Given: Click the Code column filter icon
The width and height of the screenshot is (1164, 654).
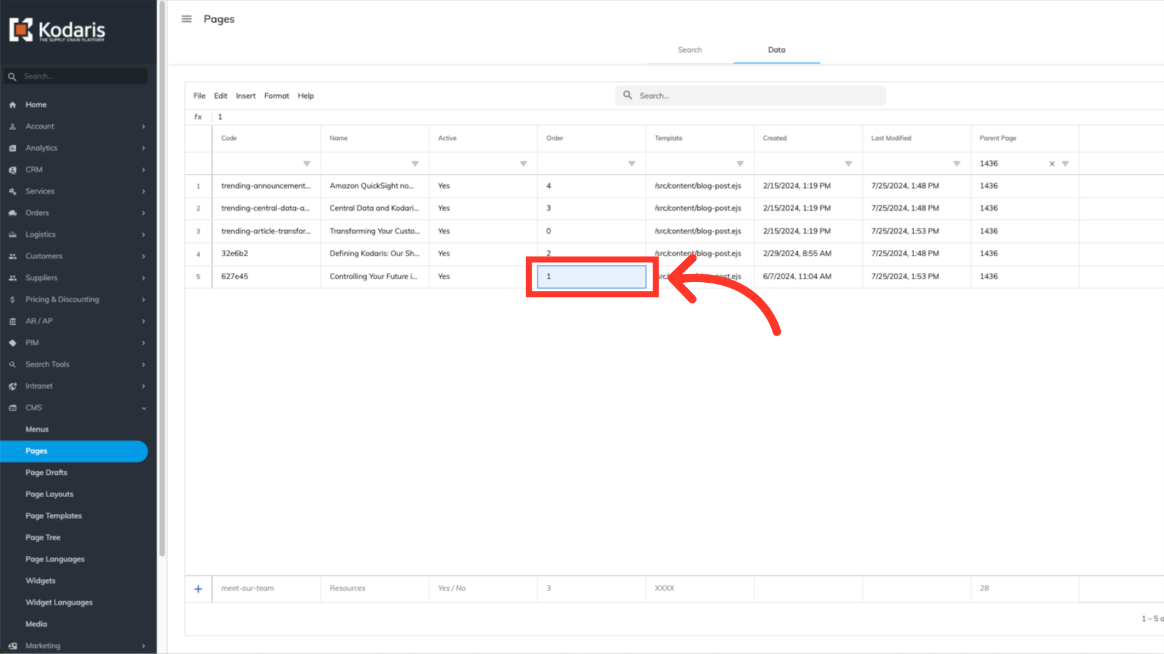Looking at the screenshot, I should [307, 163].
